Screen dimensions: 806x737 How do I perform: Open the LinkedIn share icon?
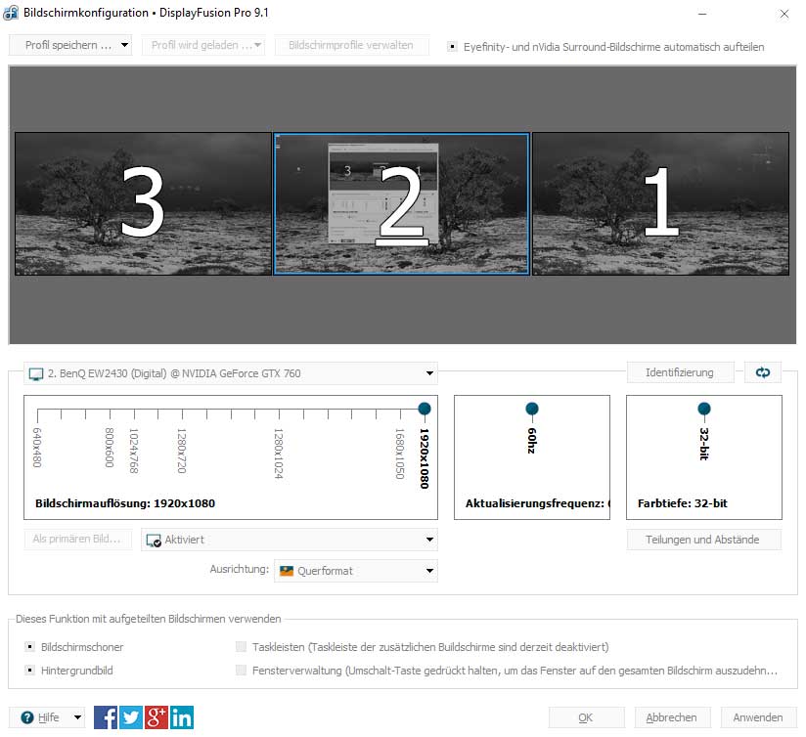pyautogui.click(x=182, y=717)
